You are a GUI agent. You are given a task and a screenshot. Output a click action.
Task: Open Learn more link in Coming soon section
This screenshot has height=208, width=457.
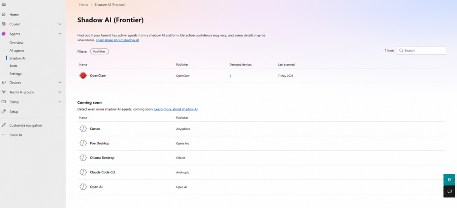pos(176,109)
